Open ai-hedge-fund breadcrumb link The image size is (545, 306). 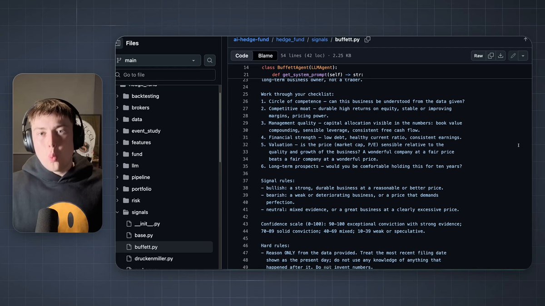[x=251, y=39]
